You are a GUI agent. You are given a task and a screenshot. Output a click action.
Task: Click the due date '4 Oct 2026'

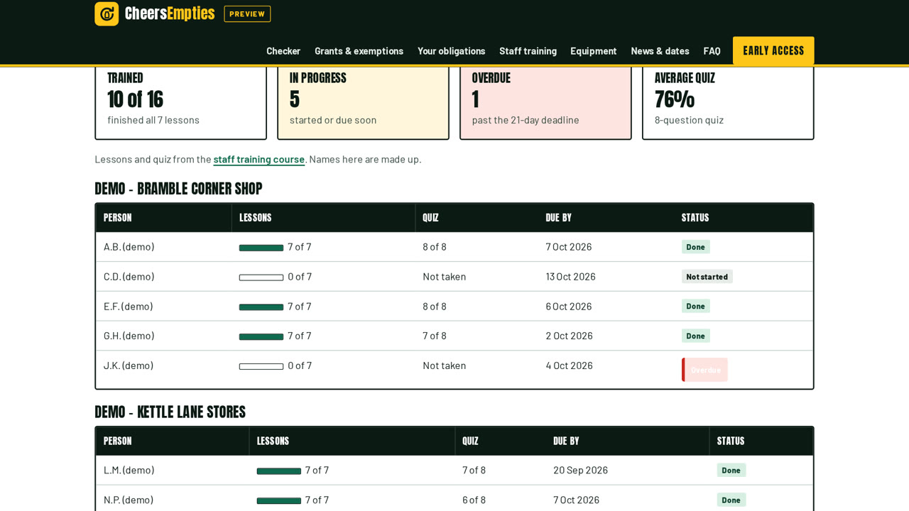tap(570, 366)
